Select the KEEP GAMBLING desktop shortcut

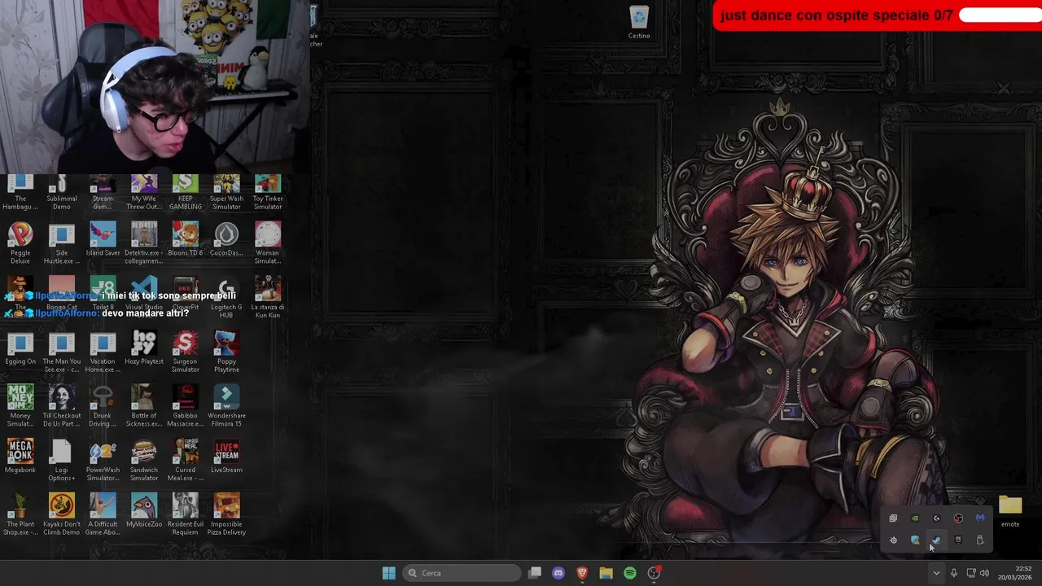coord(185,193)
